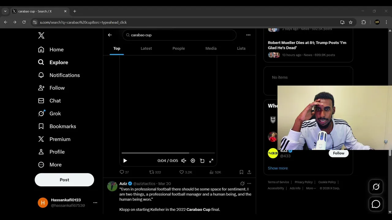
Task: Play the video
Action: coord(125,161)
